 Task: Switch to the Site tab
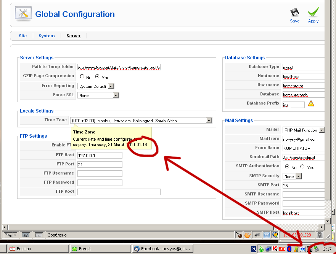click(x=23, y=36)
